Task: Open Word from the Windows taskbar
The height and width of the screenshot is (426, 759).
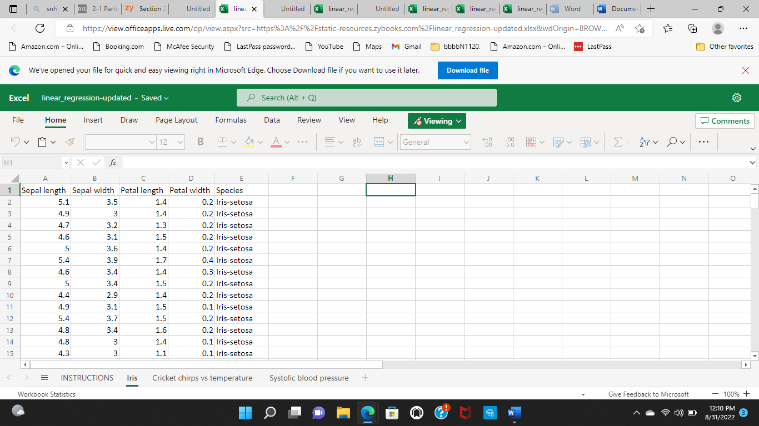Action: (x=515, y=413)
